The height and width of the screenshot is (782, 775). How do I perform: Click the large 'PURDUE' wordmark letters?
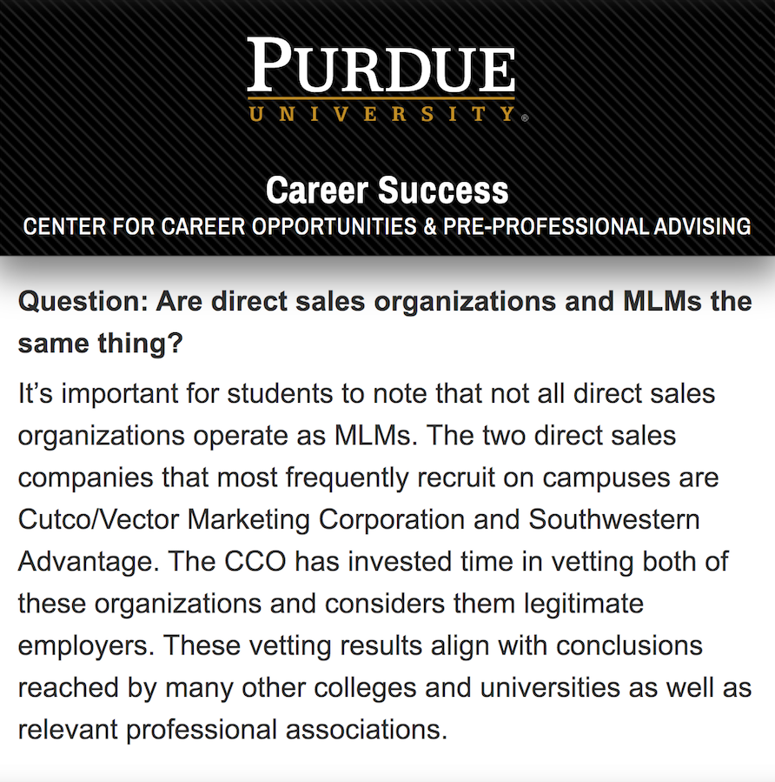pos(381,65)
